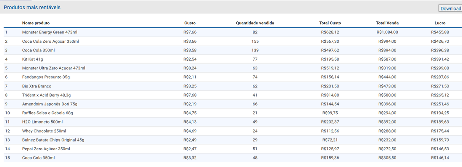This screenshot has width=462, height=167.
Task: Select Pepsi Zero Açúcar 350ml product
Action: [46, 149]
